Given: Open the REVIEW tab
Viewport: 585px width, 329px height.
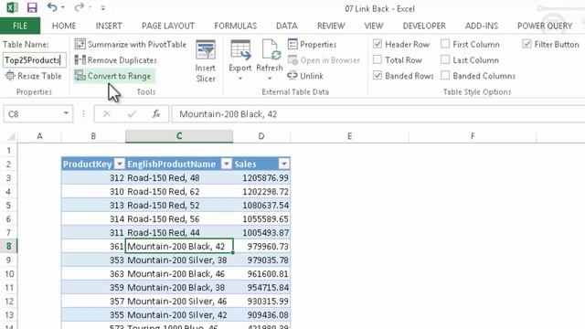Looking at the screenshot, I should 331,26.
